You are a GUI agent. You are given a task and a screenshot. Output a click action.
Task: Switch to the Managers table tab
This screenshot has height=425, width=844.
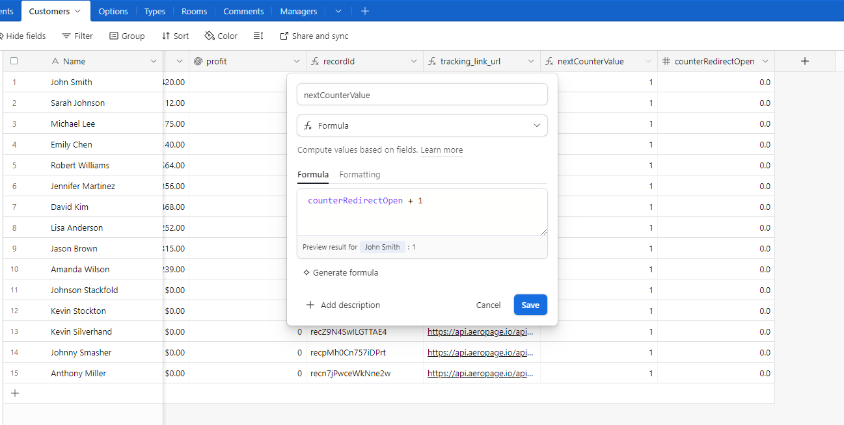coord(299,11)
